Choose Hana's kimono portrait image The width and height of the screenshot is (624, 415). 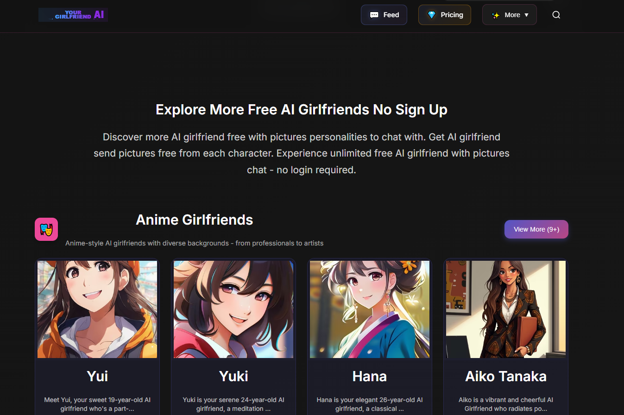click(370, 309)
